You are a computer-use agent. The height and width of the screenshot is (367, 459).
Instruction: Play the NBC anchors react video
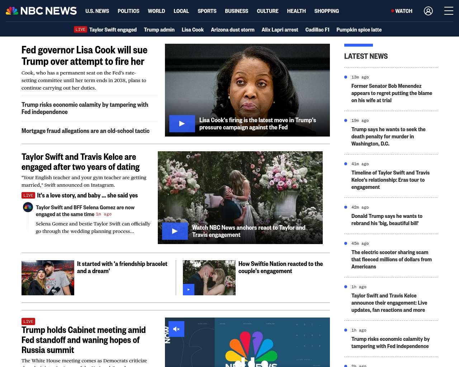[x=175, y=231]
